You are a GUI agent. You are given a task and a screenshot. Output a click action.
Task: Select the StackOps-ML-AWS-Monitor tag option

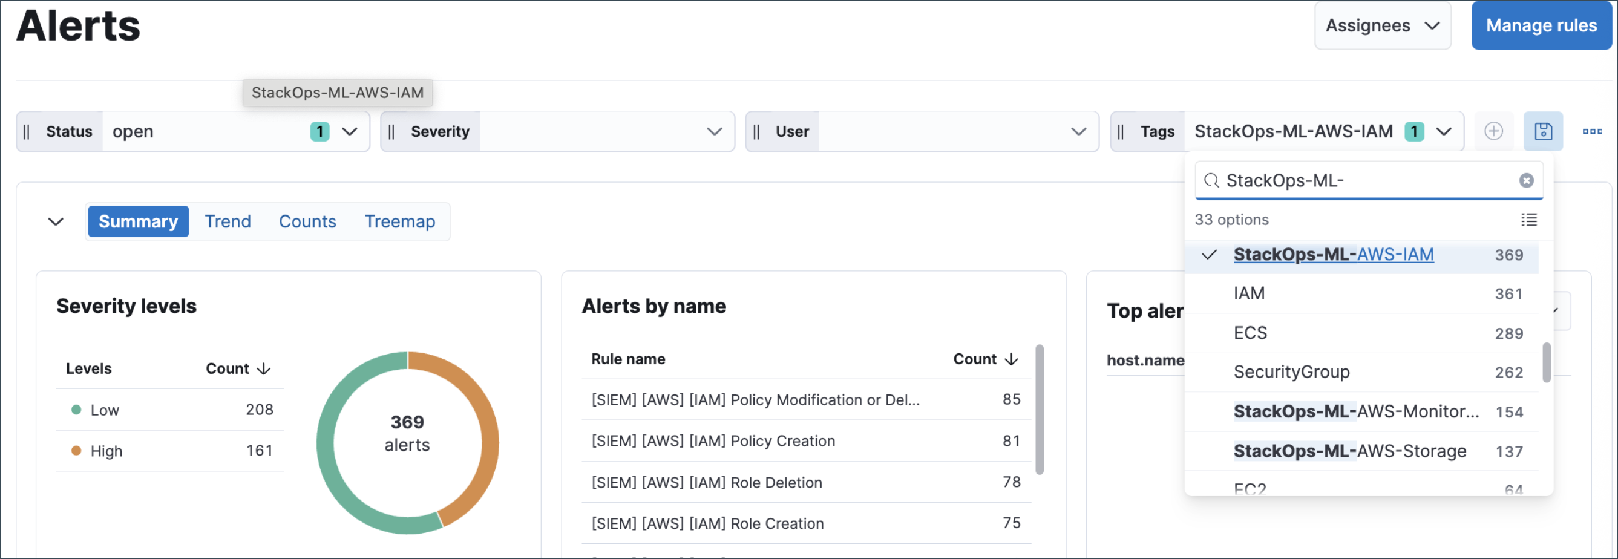coord(1361,412)
